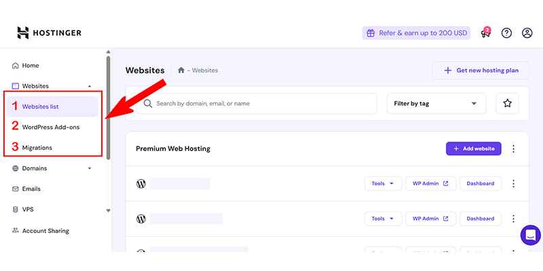Click the Websites window icon in sidebar

(x=15, y=86)
